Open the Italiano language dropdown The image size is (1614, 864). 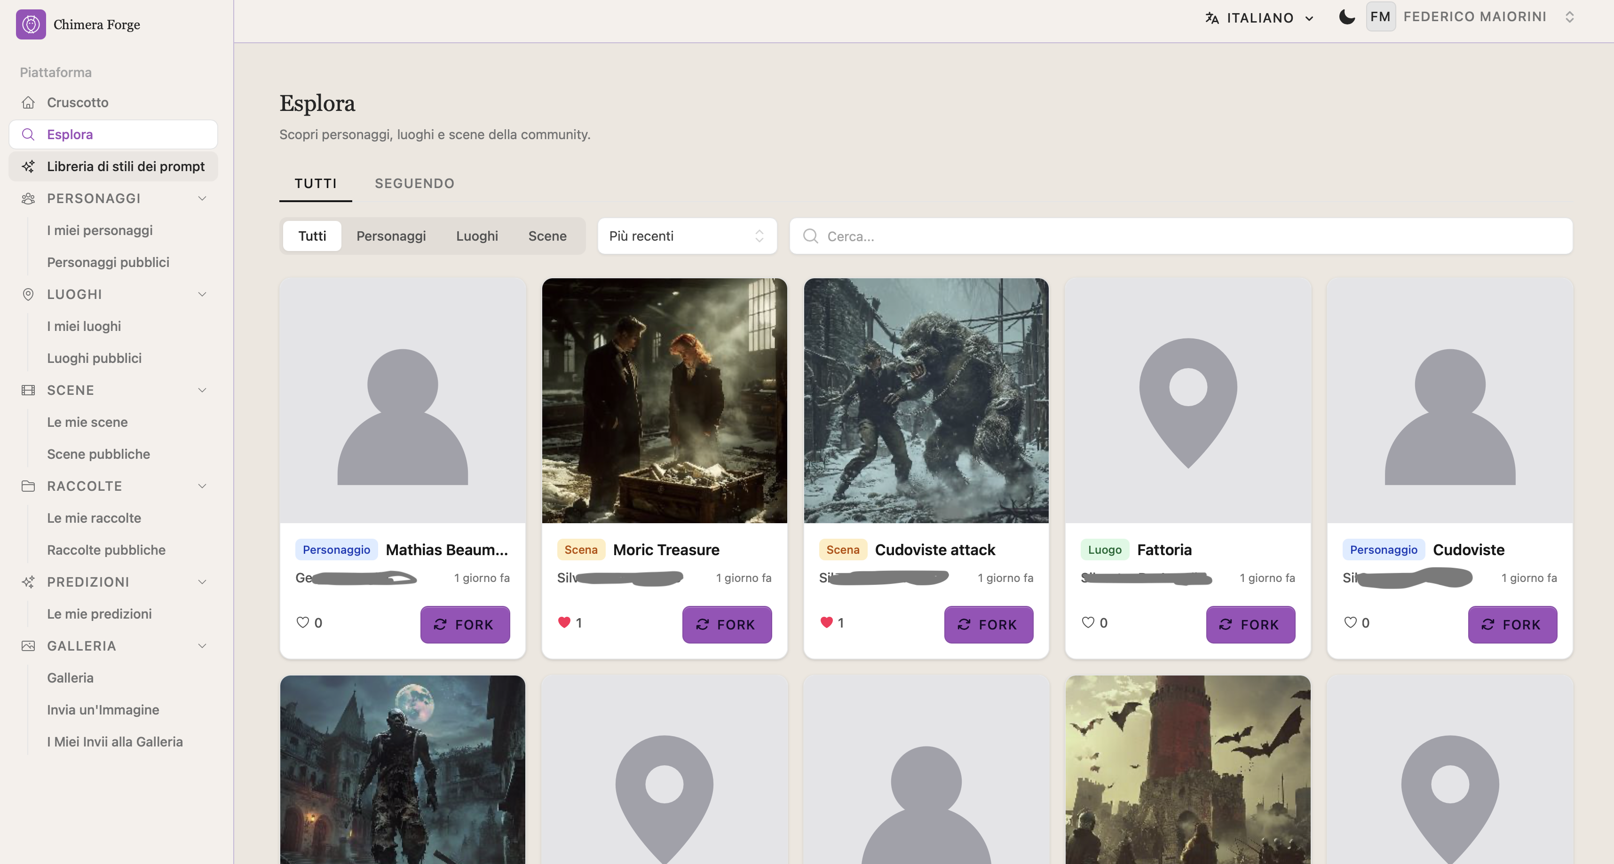pyautogui.click(x=1259, y=17)
